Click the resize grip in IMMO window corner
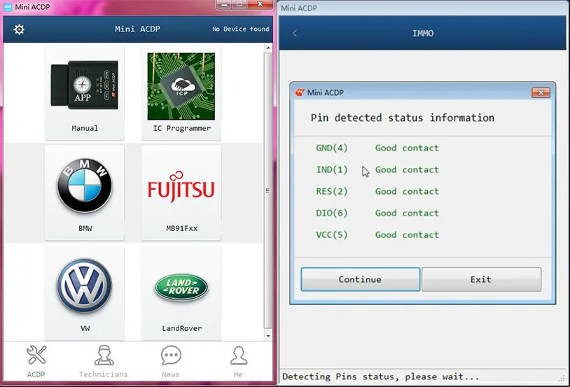The height and width of the screenshot is (387, 570). (x=562, y=379)
